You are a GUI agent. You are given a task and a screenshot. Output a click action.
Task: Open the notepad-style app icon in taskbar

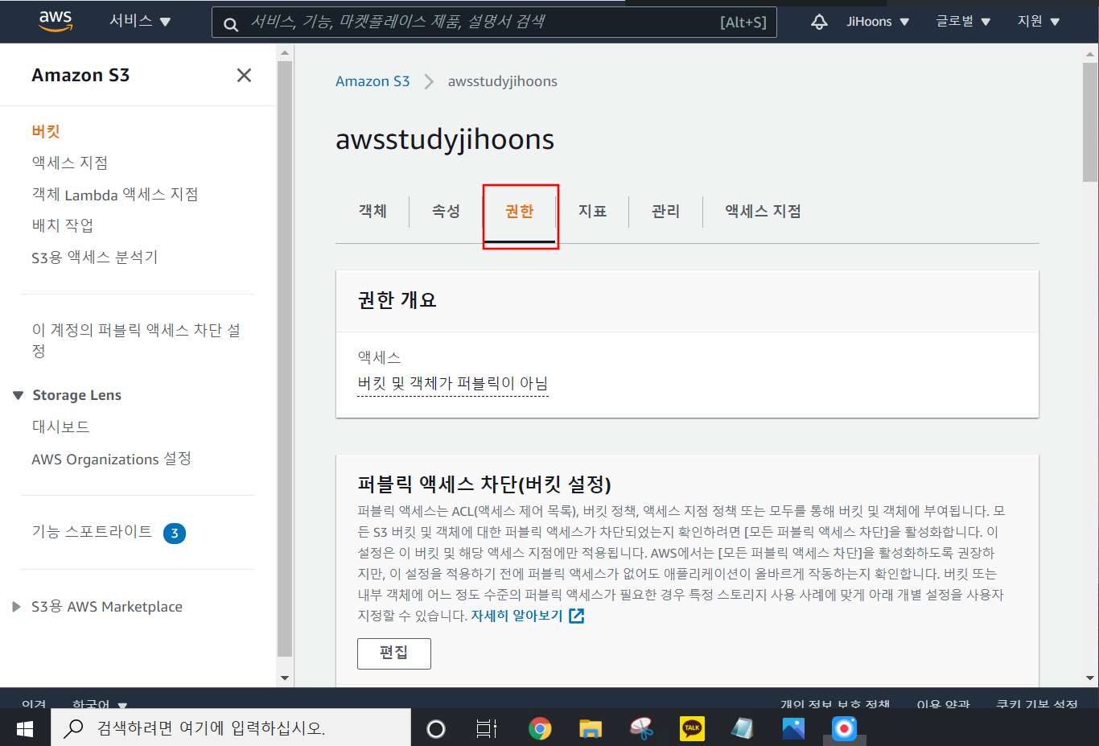click(x=743, y=729)
